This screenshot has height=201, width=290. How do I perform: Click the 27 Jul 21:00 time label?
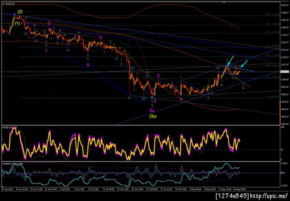pyautogui.click(x=166, y=189)
